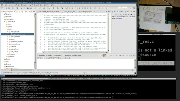Click the Build Targets tab beside Outline
This screenshot has height=101, width=180.
tap(121, 12)
